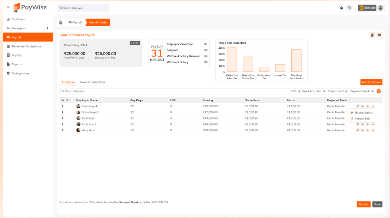Open more options for Hina Shah
This screenshot has height=218, width=390.
point(373,130)
